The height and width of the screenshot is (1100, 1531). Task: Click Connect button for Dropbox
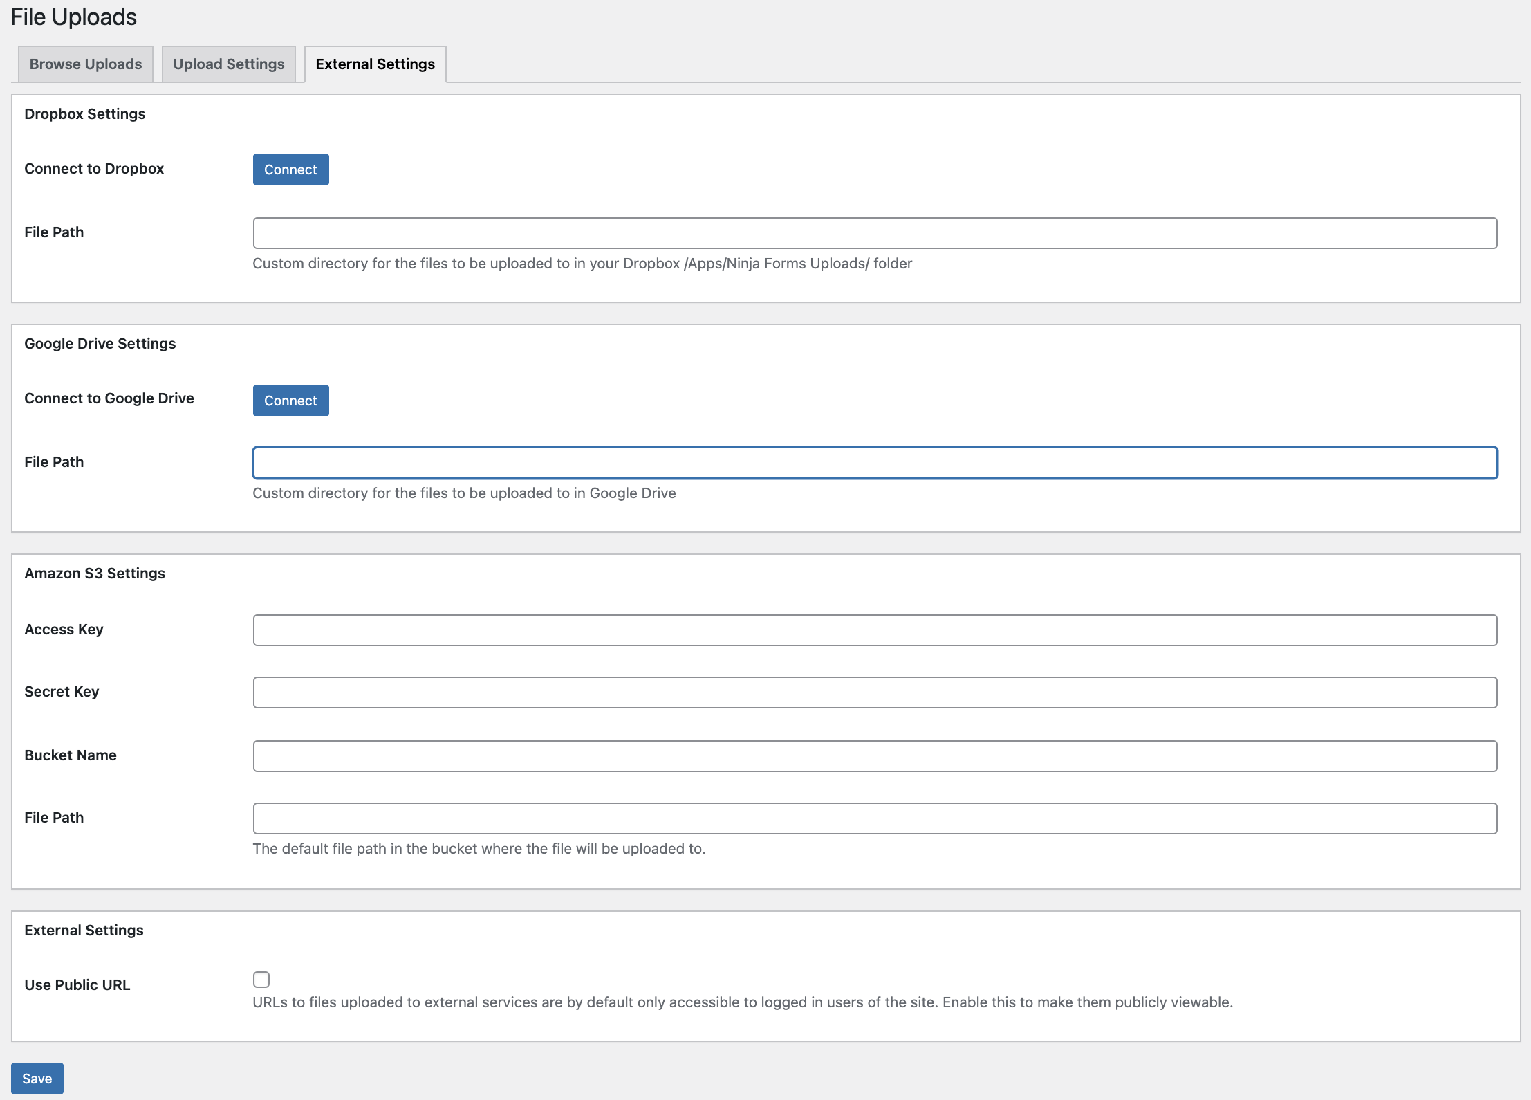pos(290,169)
